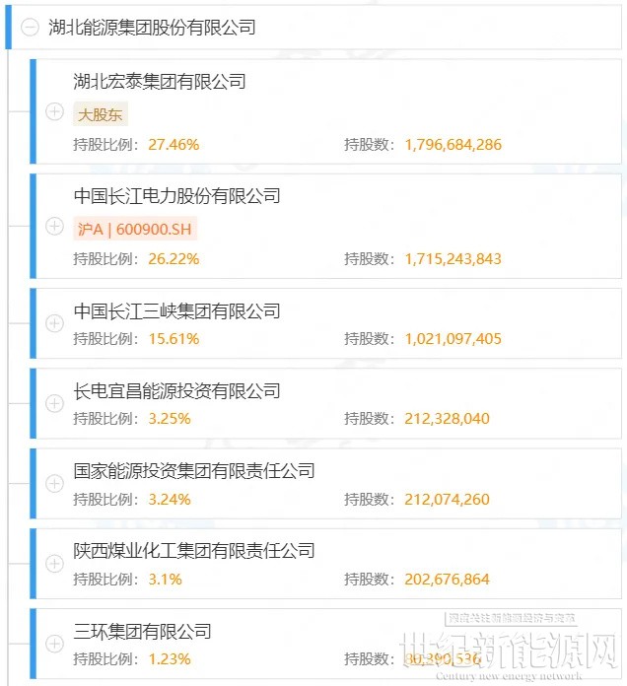The width and height of the screenshot is (627, 686).
Task: Select the 1.23% shareholding ratio value
Action: (170, 658)
